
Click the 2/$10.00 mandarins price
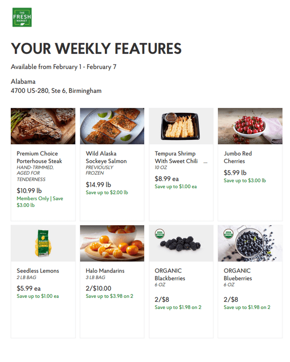point(99,288)
